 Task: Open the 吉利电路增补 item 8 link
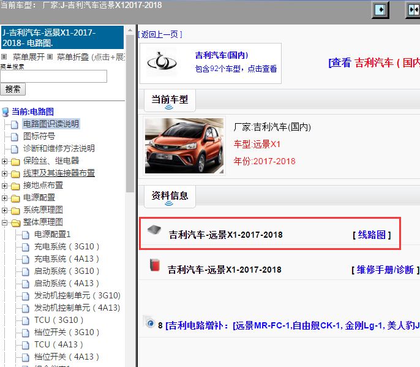(x=293, y=326)
